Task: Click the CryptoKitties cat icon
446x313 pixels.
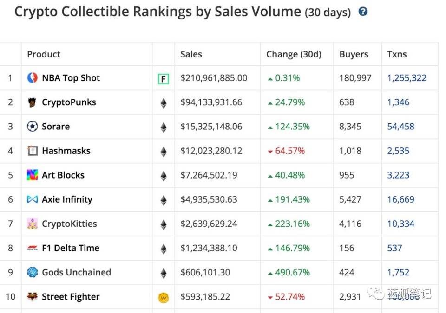Action: click(x=32, y=224)
